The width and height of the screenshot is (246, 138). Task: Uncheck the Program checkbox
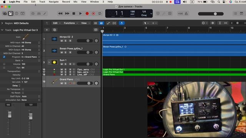(4, 57)
